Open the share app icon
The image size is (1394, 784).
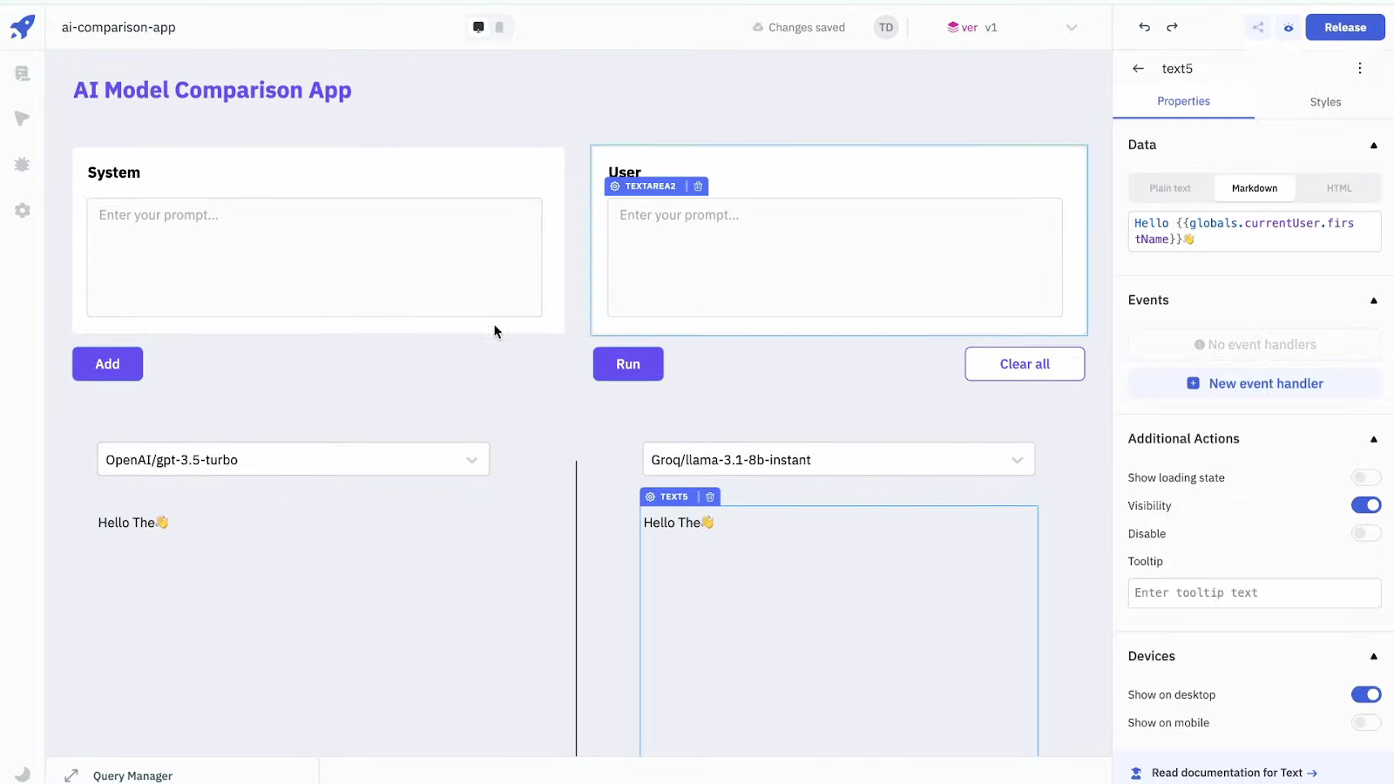pos(1258,27)
